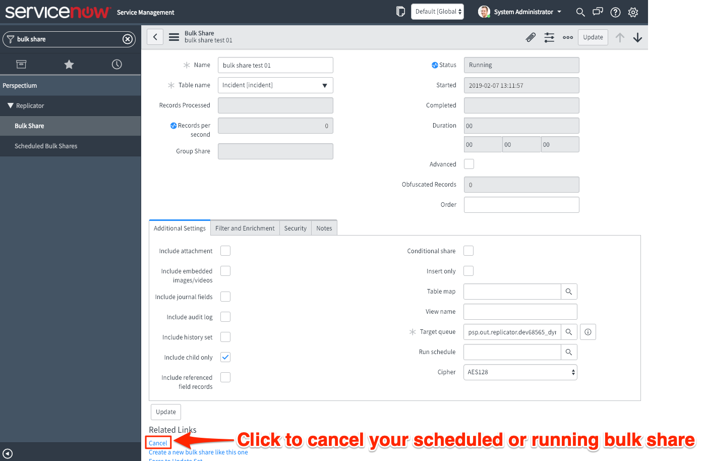The width and height of the screenshot is (703, 461).
Task: Look up Run schedule using magnifier
Action: 569,352
